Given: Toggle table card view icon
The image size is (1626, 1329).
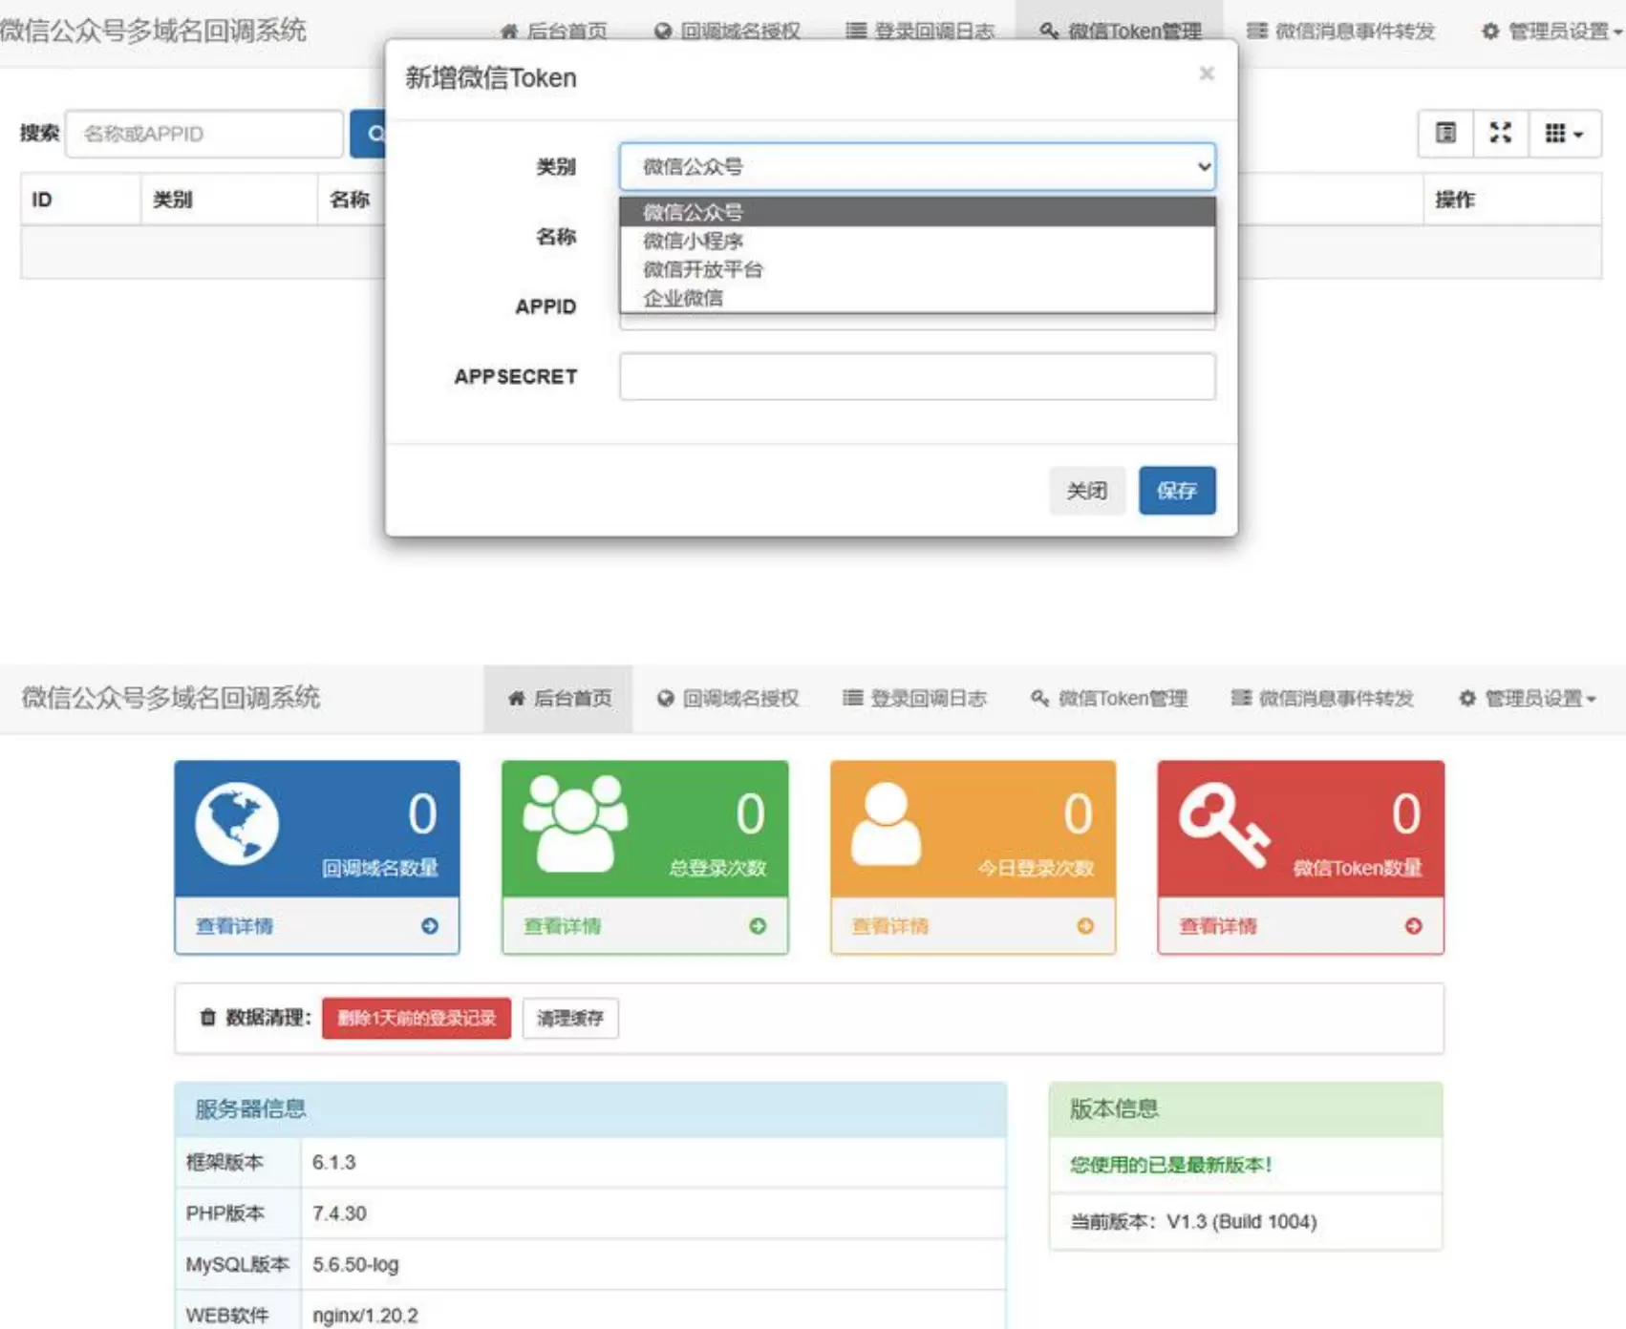Looking at the screenshot, I should pos(1445,133).
